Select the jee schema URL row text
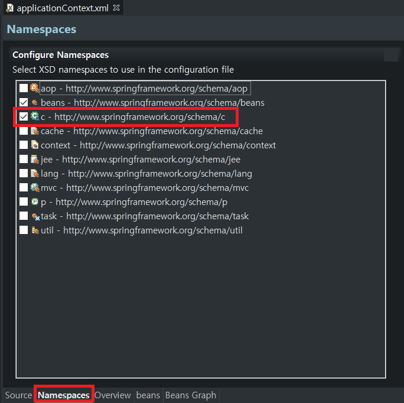The image size is (404, 403). coord(141,160)
